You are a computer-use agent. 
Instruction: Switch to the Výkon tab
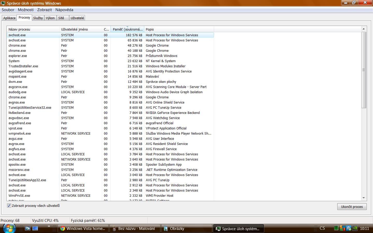click(50, 18)
